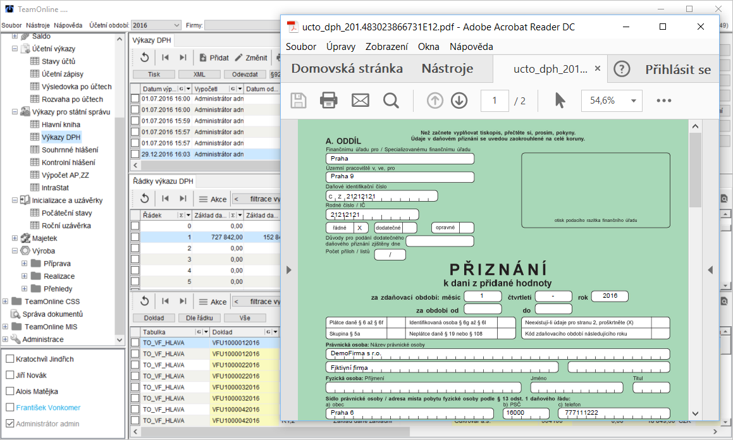Viewport: 733px width, 440px height.
Task: Click the XML button
Action: [x=199, y=74]
